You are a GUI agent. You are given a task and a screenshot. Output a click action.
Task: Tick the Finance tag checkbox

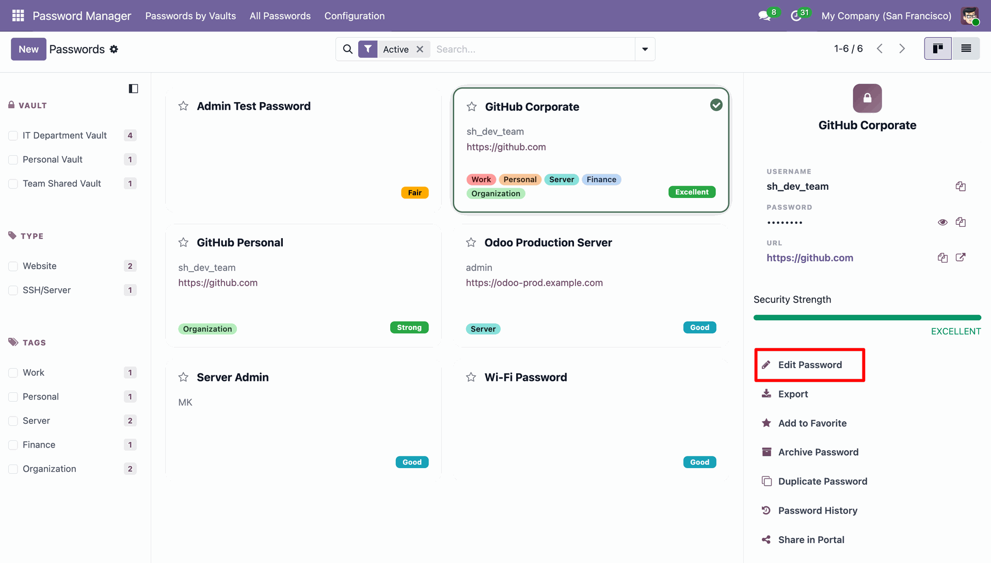point(13,445)
